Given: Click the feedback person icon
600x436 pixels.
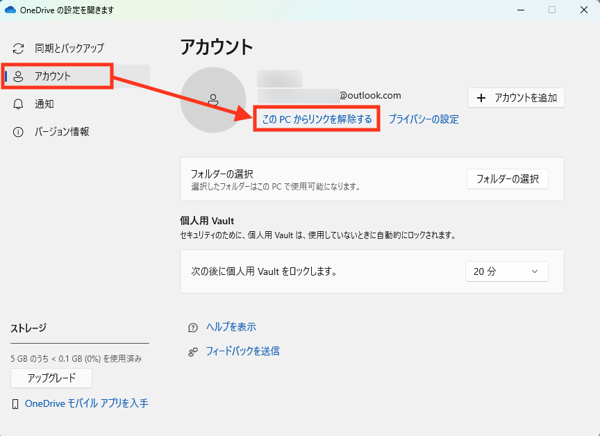Looking at the screenshot, I should tap(193, 352).
